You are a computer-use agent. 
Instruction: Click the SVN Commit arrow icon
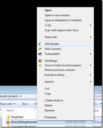(x=40, y=49)
